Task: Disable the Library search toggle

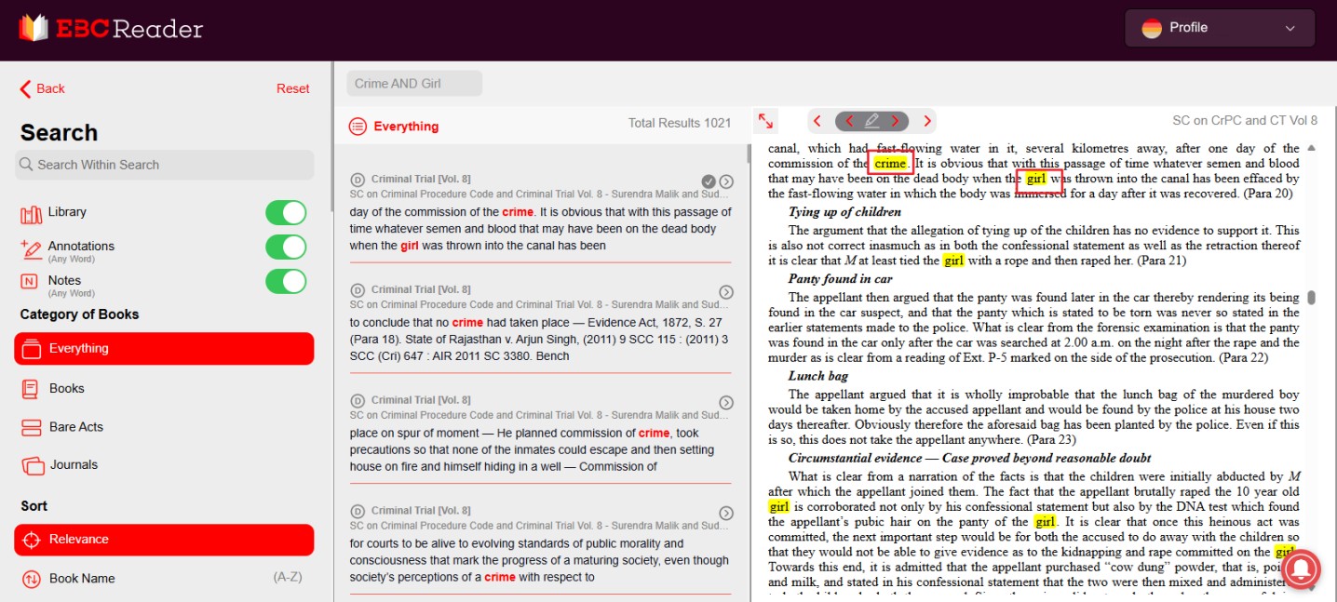Action: click(x=286, y=212)
